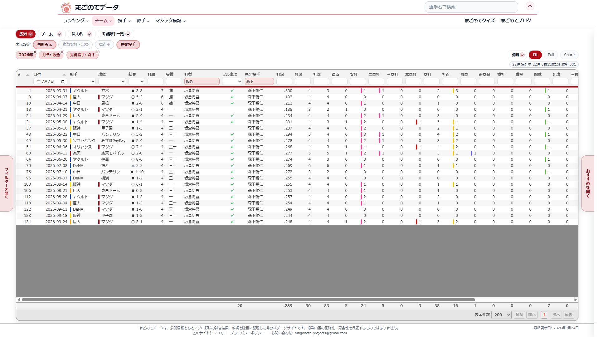
Task: Focus the 選手名で検索 search field
Action: pyautogui.click(x=471, y=7)
